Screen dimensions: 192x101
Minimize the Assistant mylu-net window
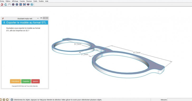tap(38, 18)
